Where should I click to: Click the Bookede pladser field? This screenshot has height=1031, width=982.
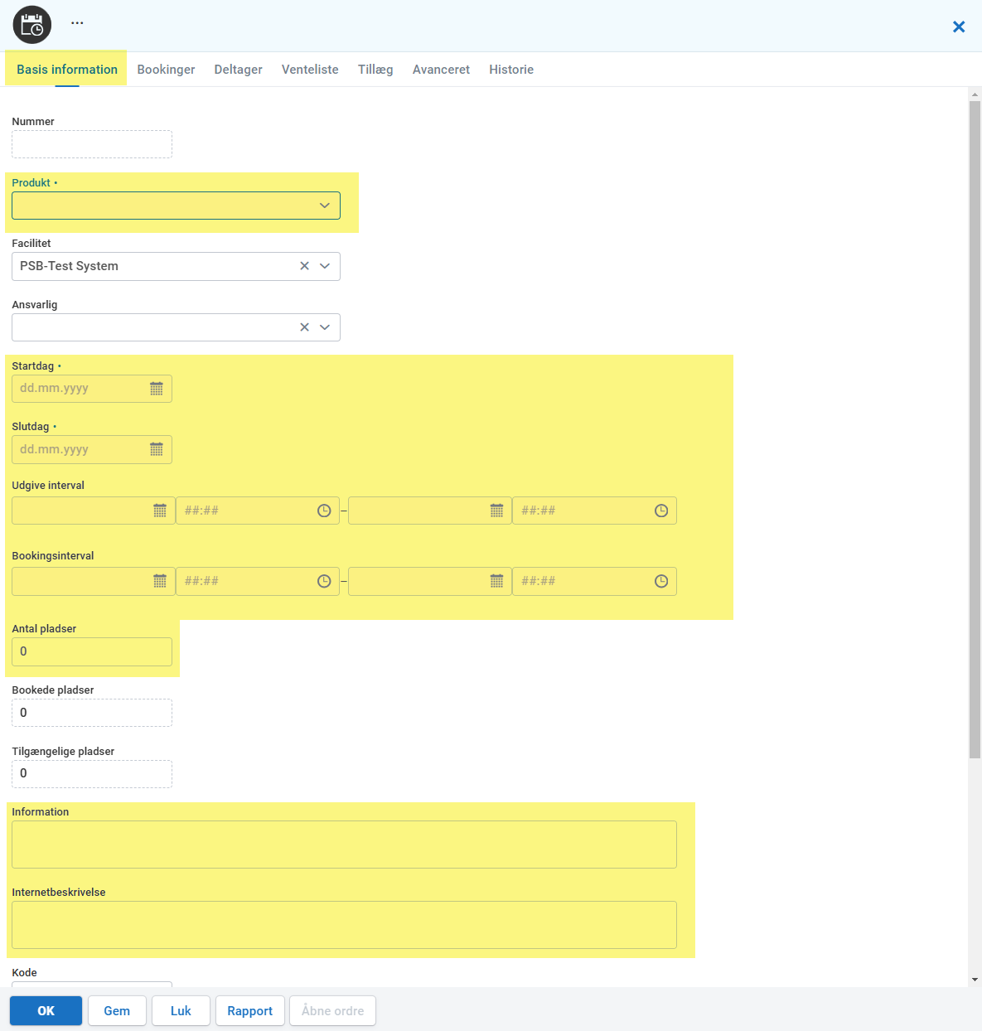(x=92, y=713)
